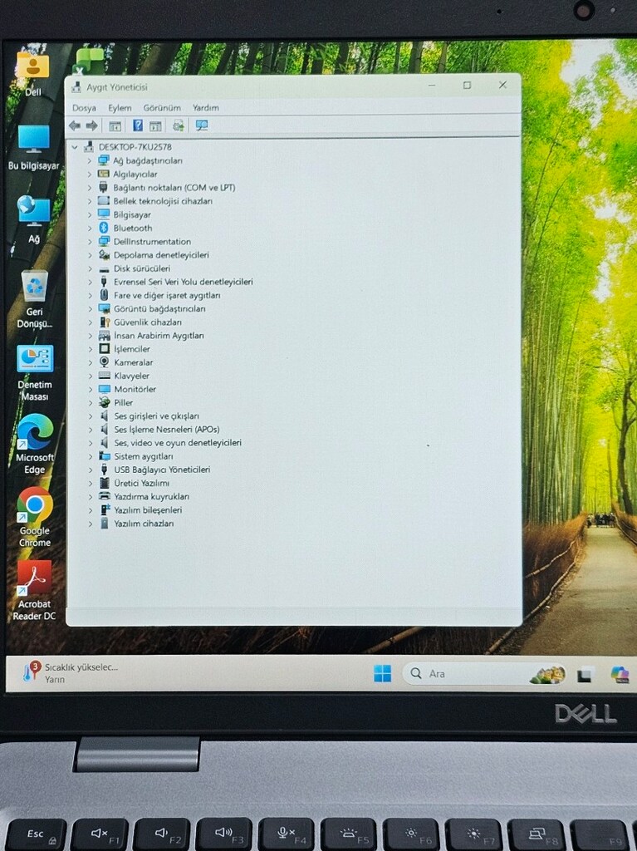Screen dimensions: 637x851
Task: Select the Yazılım cihazları row
Action: pyautogui.click(x=144, y=524)
